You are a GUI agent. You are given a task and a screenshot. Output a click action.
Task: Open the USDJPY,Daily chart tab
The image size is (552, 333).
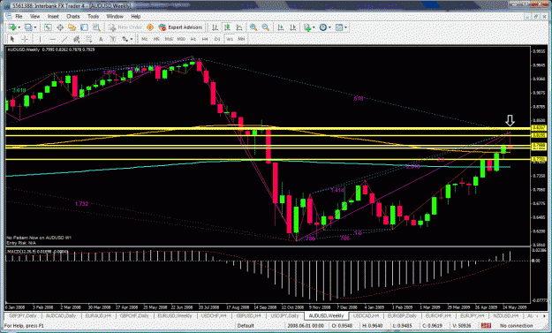pos(284,315)
